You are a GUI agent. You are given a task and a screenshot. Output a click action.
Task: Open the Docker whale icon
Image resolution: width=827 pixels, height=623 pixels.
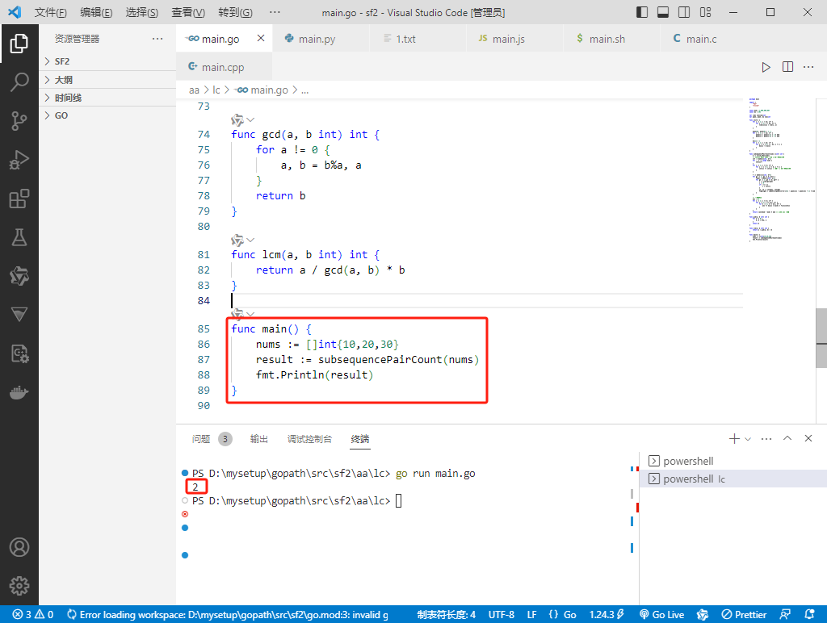coord(19,393)
